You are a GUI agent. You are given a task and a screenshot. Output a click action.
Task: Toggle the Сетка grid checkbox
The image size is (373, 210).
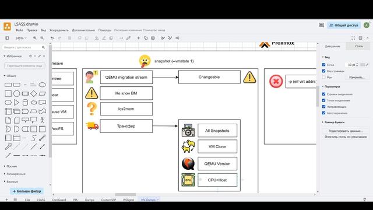[323, 65]
